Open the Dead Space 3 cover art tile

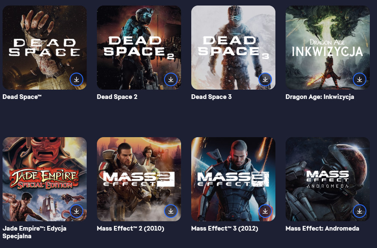click(233, 48)
